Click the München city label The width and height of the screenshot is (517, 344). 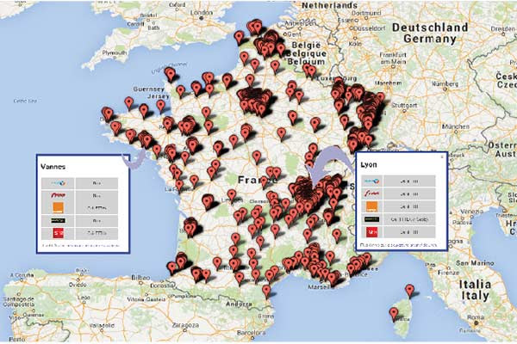pyautogui.click(x=456, y=126)
